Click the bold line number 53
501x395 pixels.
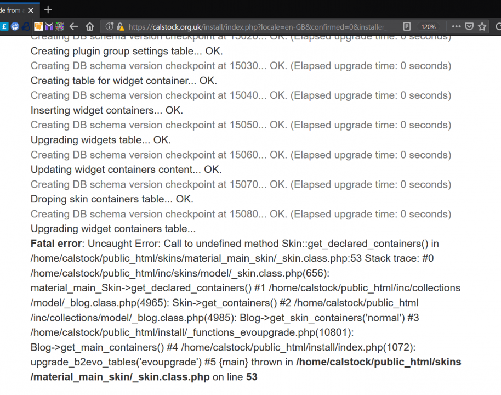[x=252, y=377]
